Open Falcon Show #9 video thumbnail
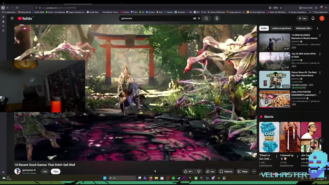 [x=275, y=79]
